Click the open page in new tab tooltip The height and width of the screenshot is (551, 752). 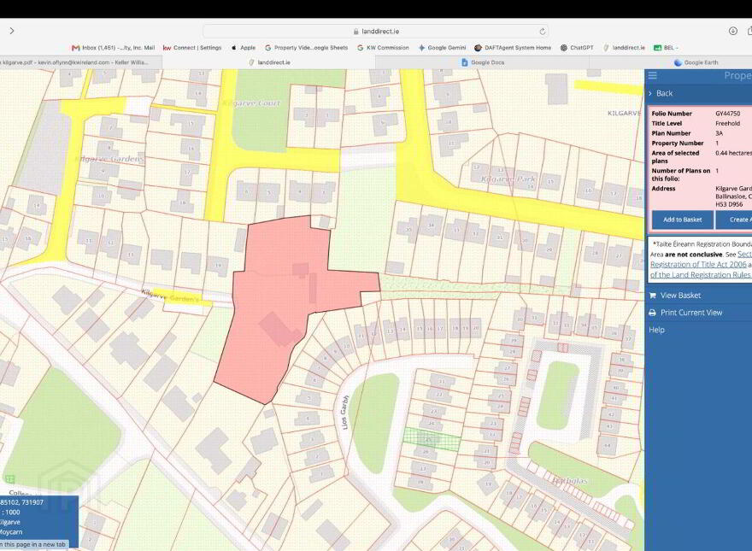point(32,544)
